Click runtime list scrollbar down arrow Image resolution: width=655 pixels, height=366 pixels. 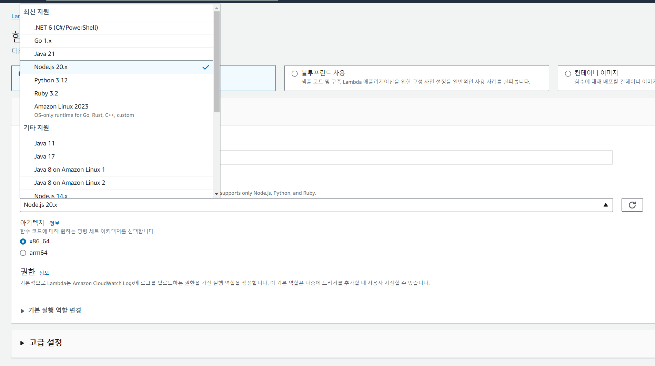click(x=216, y=194)
